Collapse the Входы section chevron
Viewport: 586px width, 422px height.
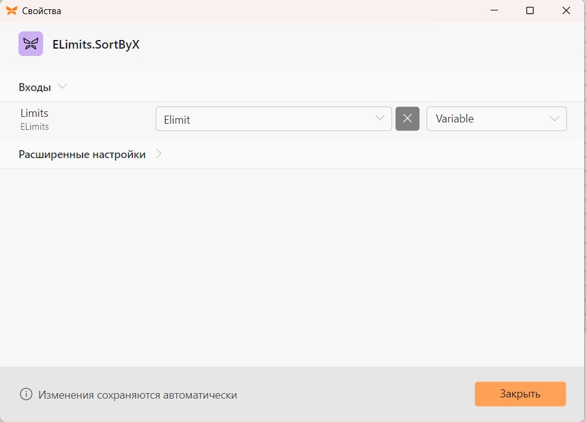point(62,87)
